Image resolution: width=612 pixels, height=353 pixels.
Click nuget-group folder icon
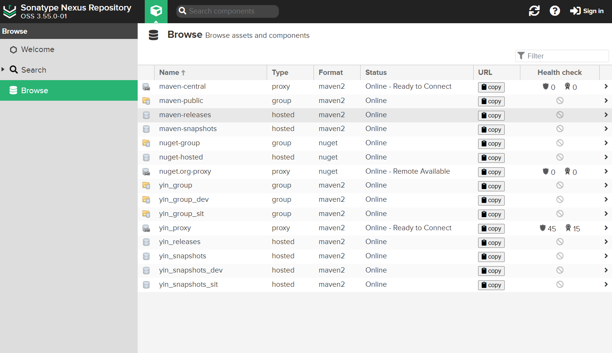(x=146, y=143)
